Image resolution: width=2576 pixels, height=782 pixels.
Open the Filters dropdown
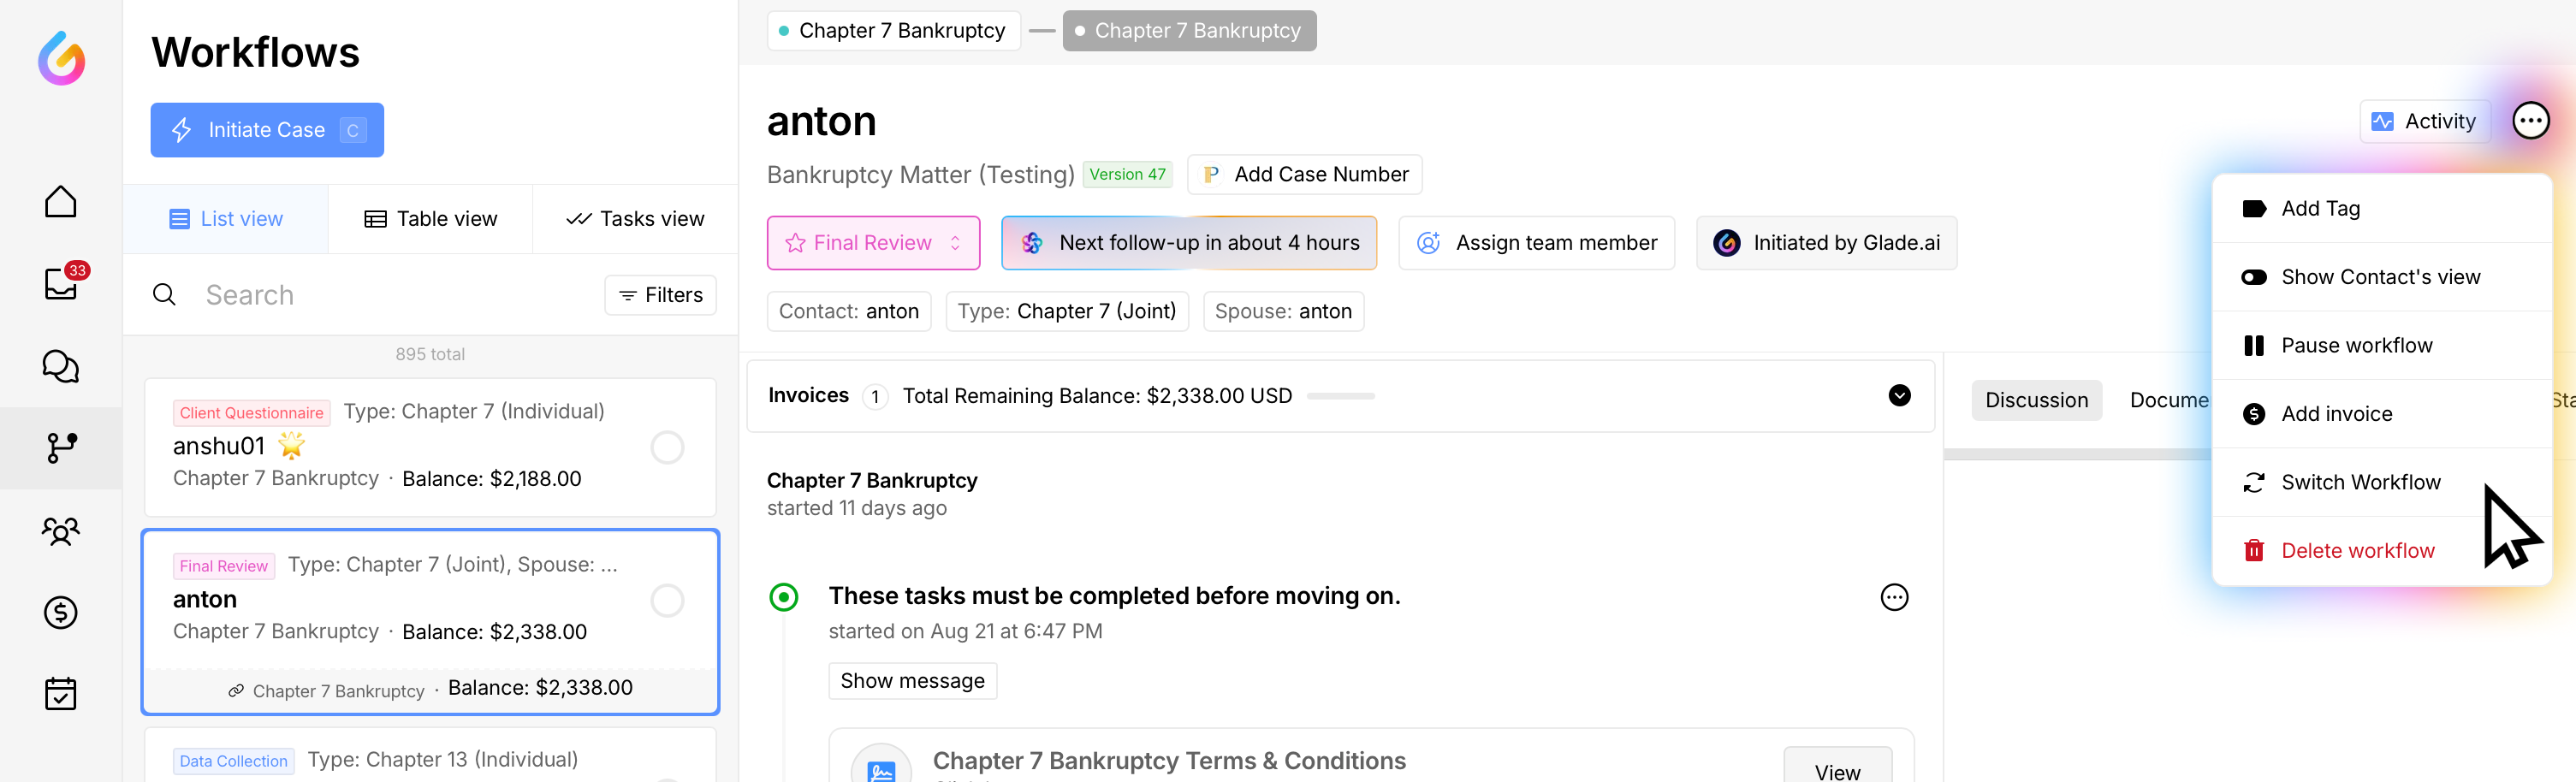[x=660, y=295]
